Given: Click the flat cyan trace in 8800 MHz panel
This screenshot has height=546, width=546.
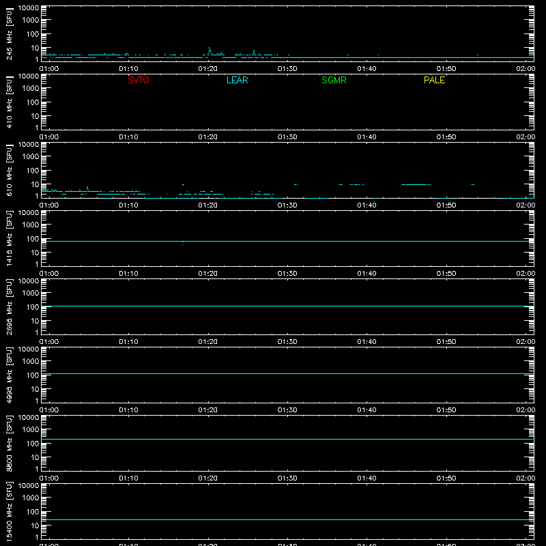Looking at the screenshot, I should pos(287,439).
